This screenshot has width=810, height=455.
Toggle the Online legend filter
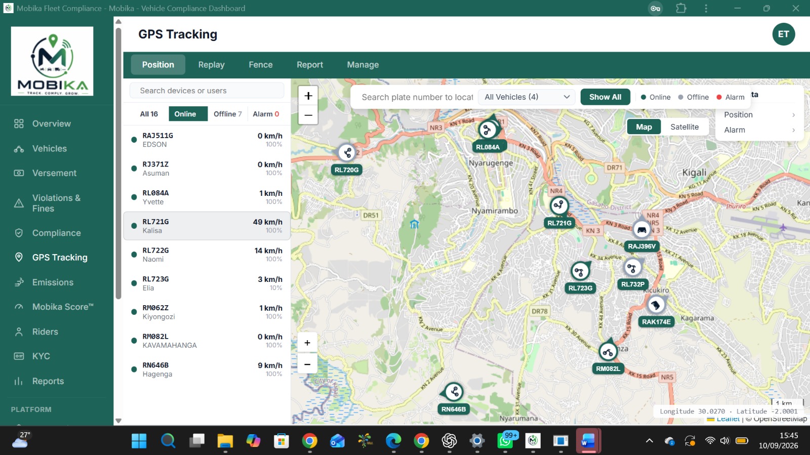pyautogui.click(x=656, y=97)
